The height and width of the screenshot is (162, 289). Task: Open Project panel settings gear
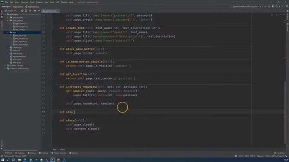point(35,11)
